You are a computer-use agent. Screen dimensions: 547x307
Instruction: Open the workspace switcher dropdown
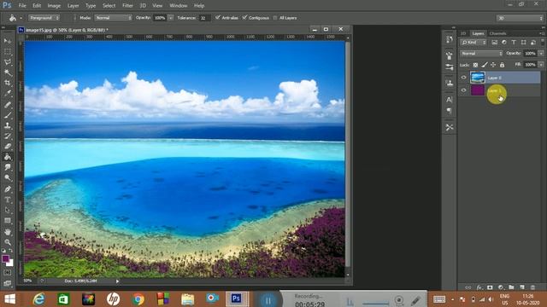point(520,18)
